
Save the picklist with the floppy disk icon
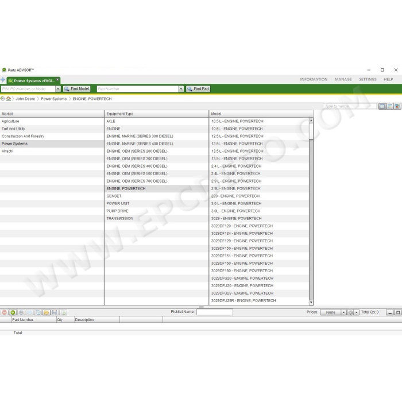coord(55,312)
